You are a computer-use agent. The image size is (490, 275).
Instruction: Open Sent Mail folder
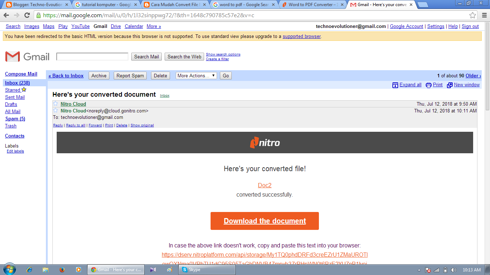click(15, 97)
